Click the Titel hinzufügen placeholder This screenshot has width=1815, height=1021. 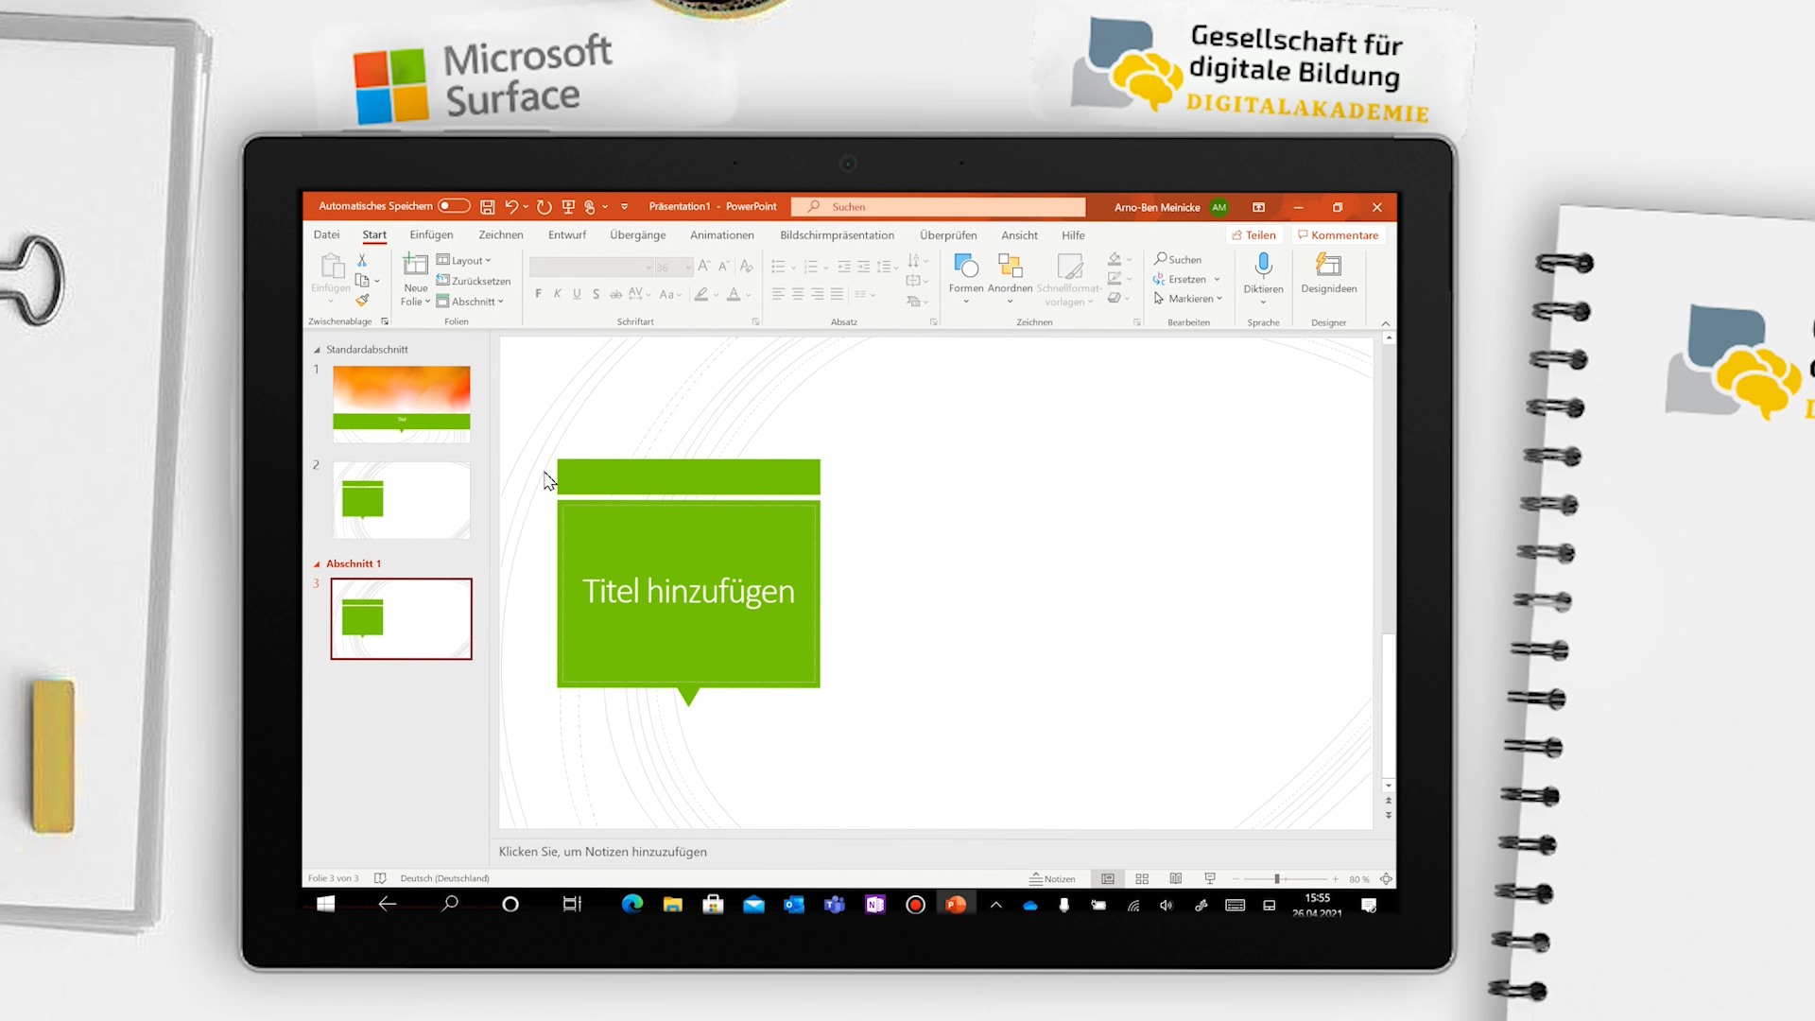point(688,593)
